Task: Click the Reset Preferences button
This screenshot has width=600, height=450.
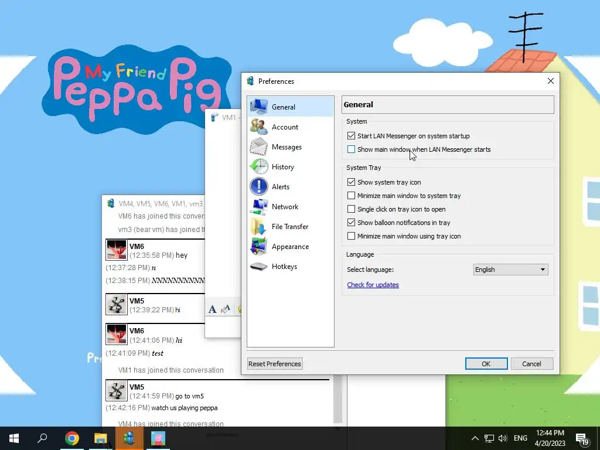Action: (x=275, y=363)
